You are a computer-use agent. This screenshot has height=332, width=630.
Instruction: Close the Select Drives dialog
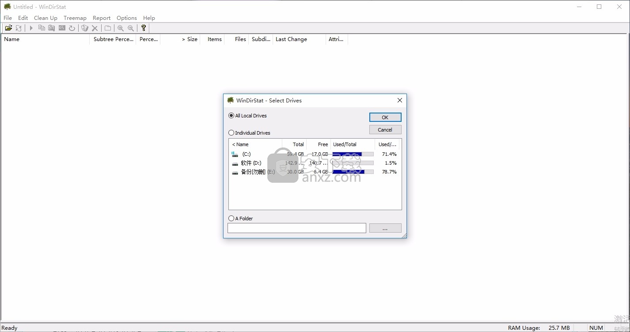(x=400, y=100)
